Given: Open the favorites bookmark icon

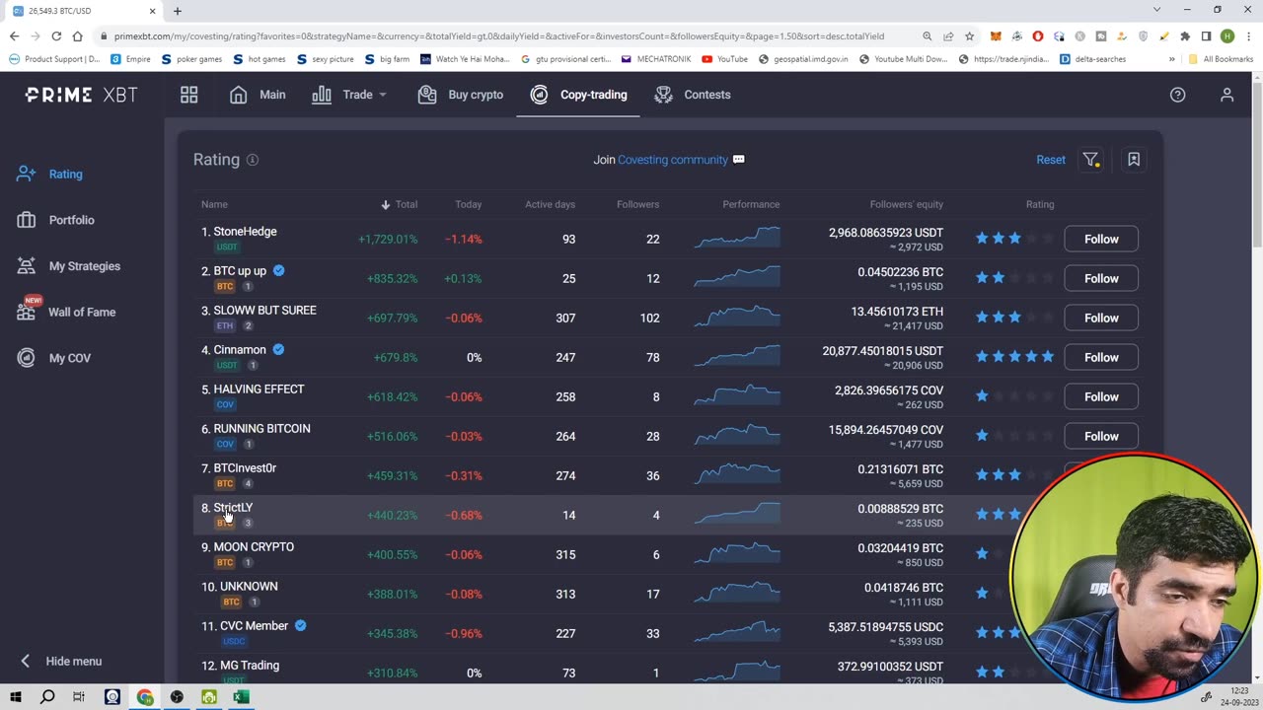Looking at the screenshot, I should 1134,160.
